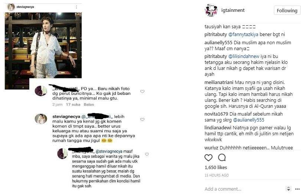Open the three-dot options next to Add a comment

297,189
